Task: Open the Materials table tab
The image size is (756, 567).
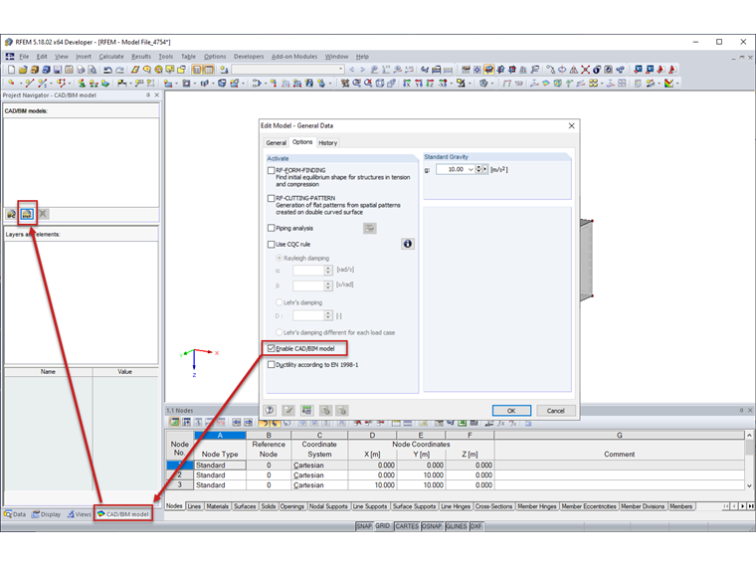Action: pyautogui.click(x=217, y=506)
